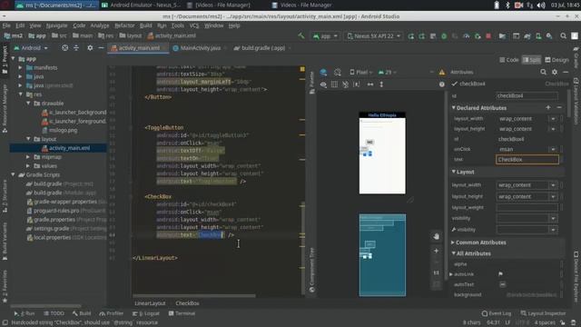Open the Nexus 5X API 22 device dropdown
Image resolution: width=581 pixels, height=327 pixels.
point(373,36)
